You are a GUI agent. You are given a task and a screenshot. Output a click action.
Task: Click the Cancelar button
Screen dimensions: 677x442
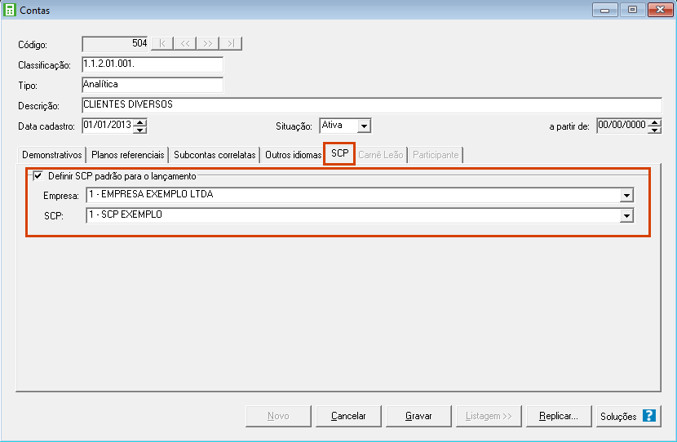pyautogui.click(x=348, y=416)
